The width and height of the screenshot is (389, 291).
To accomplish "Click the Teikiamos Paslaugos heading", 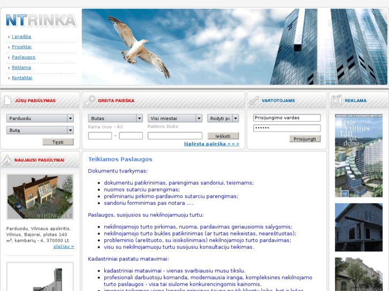I will pos(120,159).
